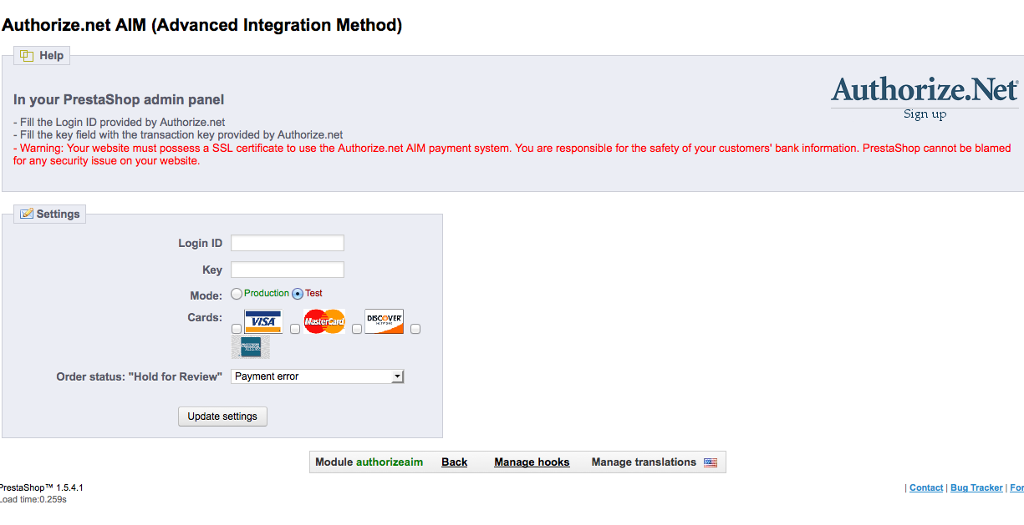Focus the Key input field
The height and width of the screenshot is (525, 1024).
[288, 270]
